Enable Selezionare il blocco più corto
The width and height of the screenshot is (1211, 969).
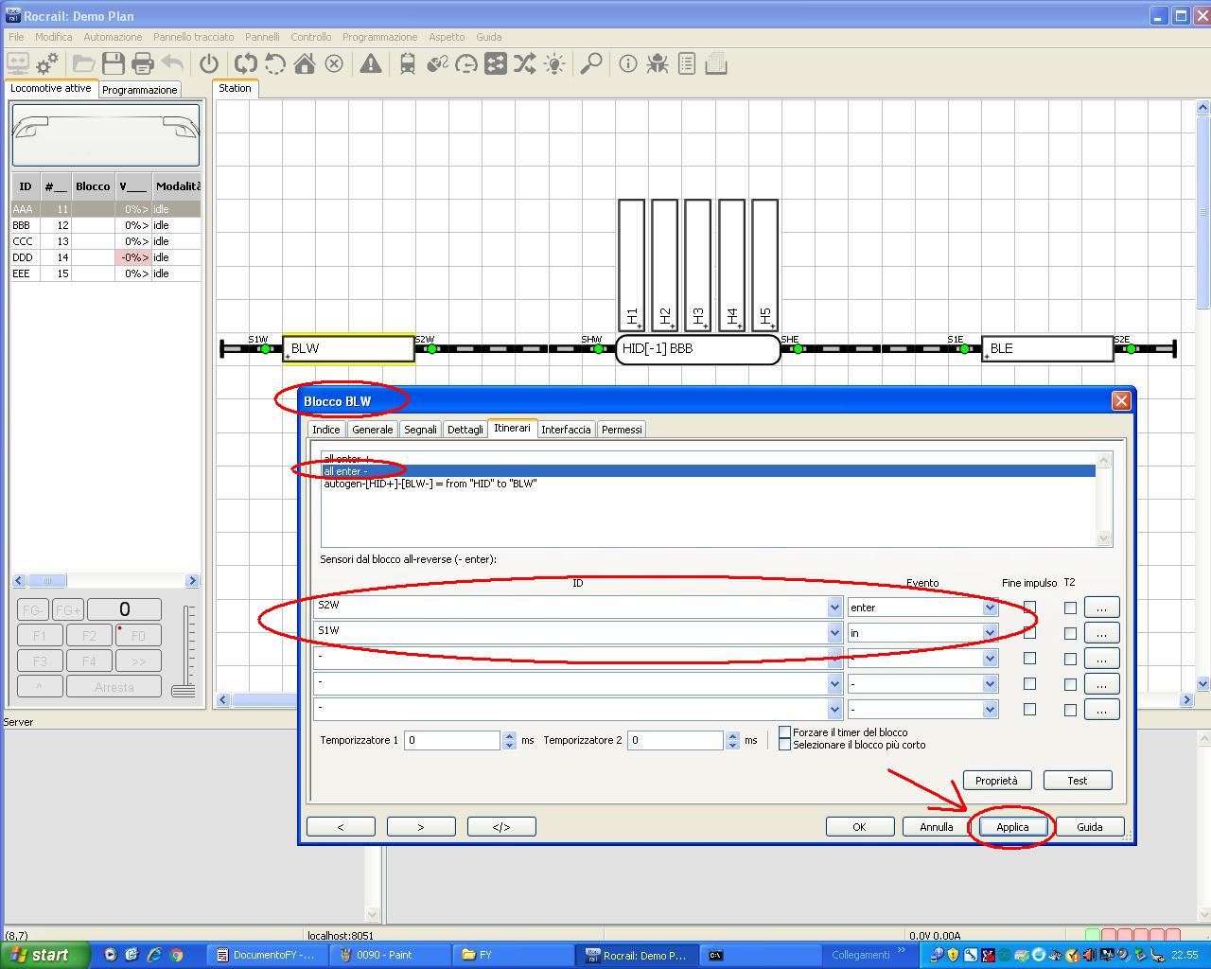pyautogui.click(x=784, y=745)
